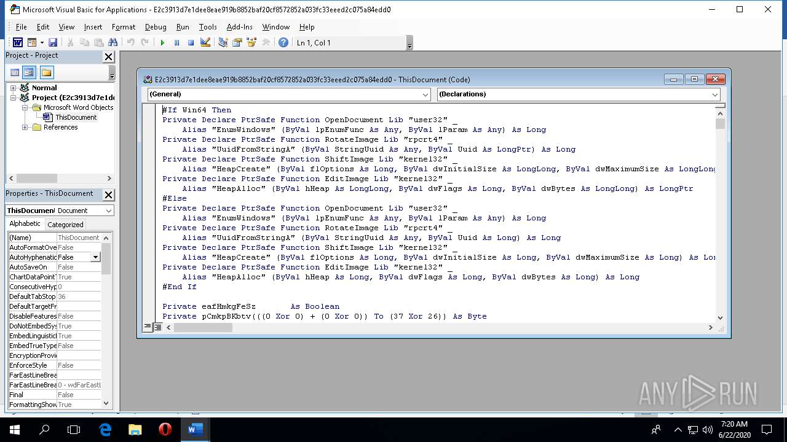Open the Properties Window toolbar icon
Image resolution: width=787 pixels, height=442 pixels.
click(x=237, y=42)
